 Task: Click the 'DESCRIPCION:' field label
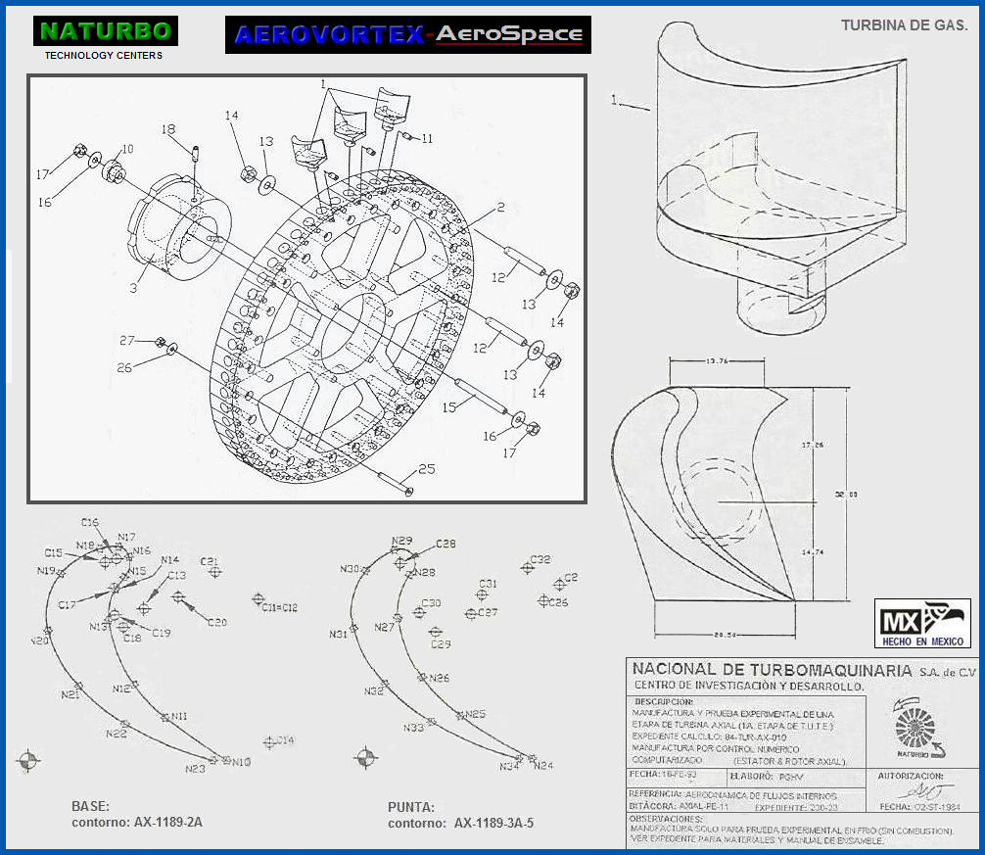(x=664, y=701)
